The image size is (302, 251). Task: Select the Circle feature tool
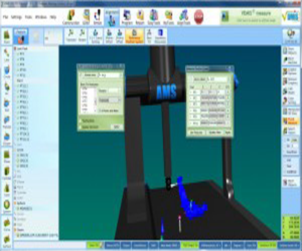[7, 72]
